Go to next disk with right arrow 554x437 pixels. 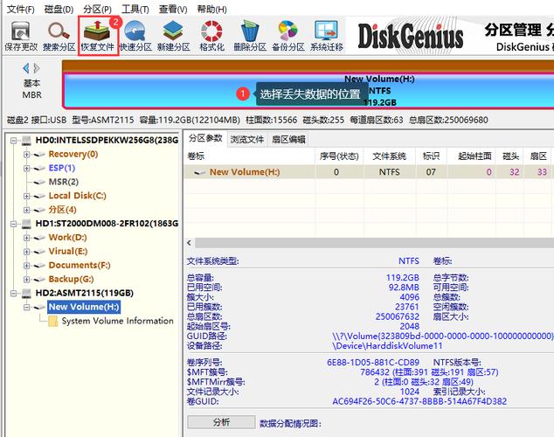pyautogui.click(x=37, y=68)
